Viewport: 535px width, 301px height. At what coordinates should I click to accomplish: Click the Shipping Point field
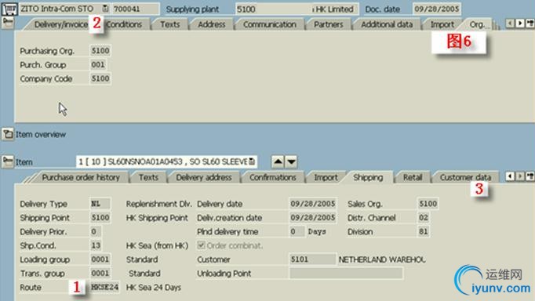[x=100, y=218]
